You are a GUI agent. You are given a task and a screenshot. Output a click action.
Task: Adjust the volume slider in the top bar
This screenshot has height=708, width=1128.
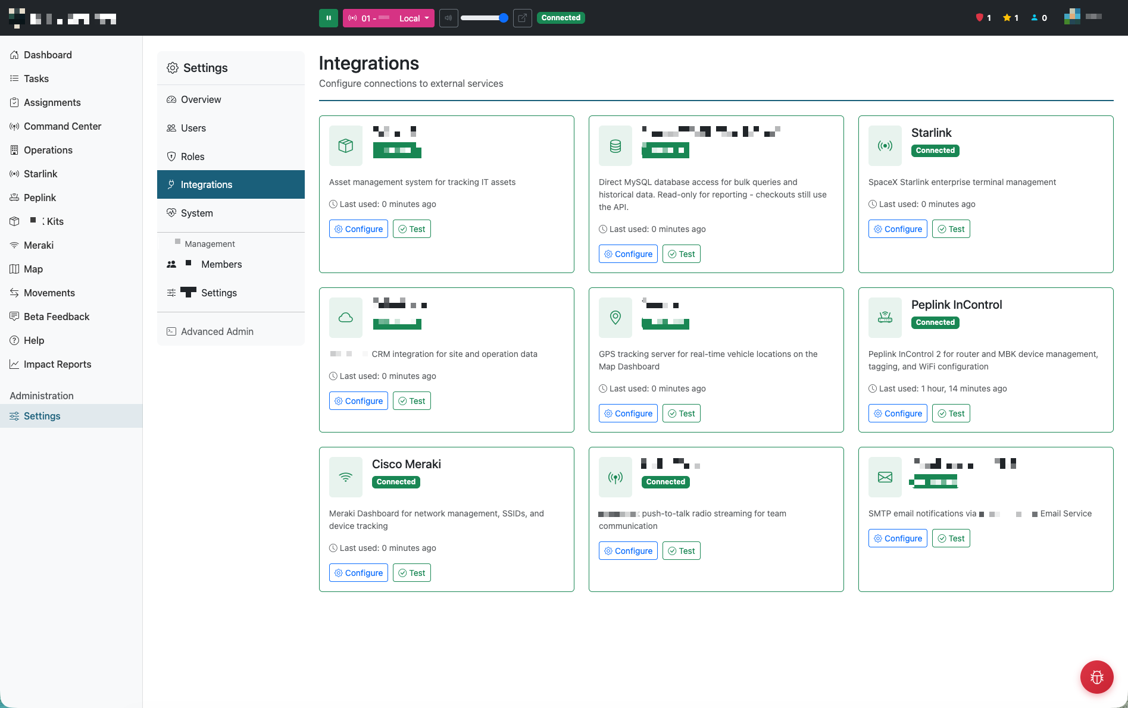tap(484, 18)
